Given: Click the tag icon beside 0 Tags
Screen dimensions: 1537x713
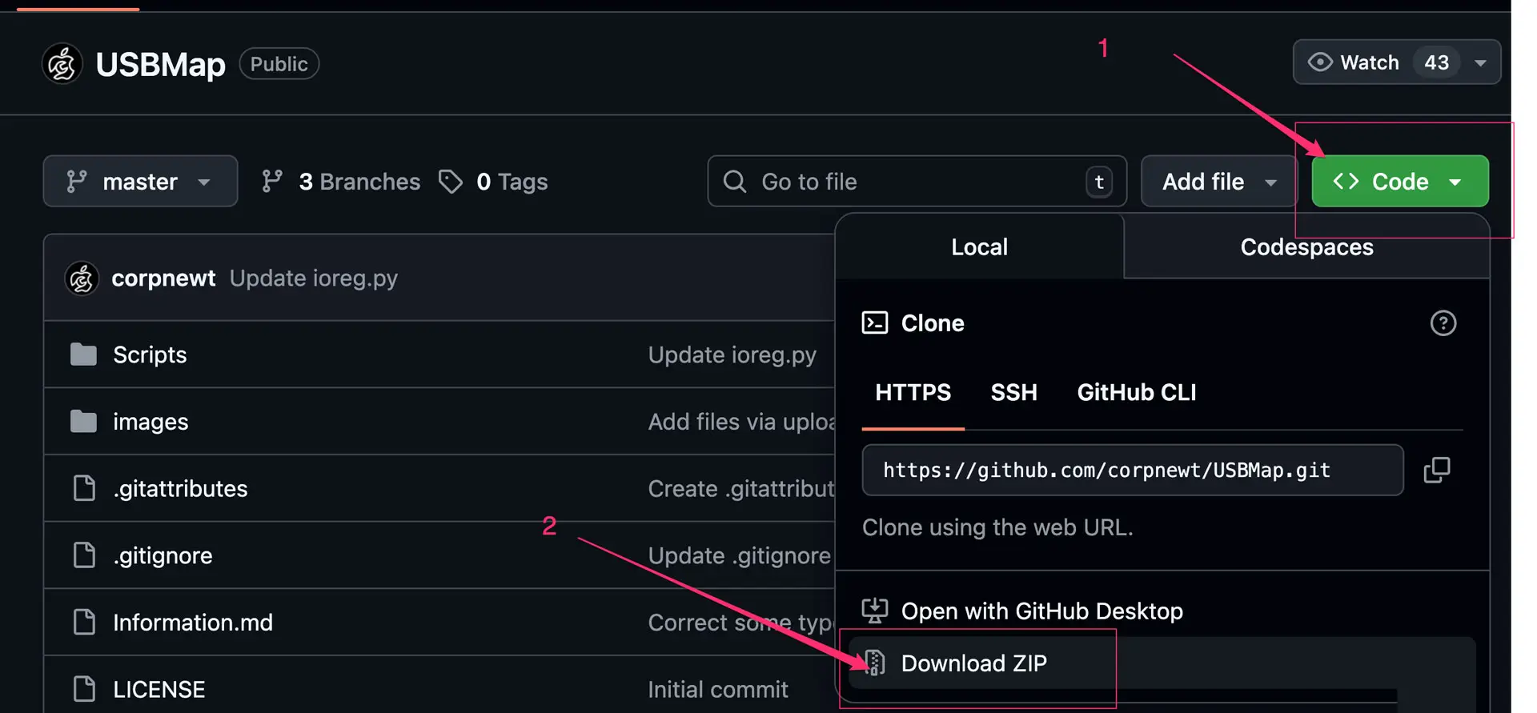Looking at the screenshot, I should [x=451, y=182].
